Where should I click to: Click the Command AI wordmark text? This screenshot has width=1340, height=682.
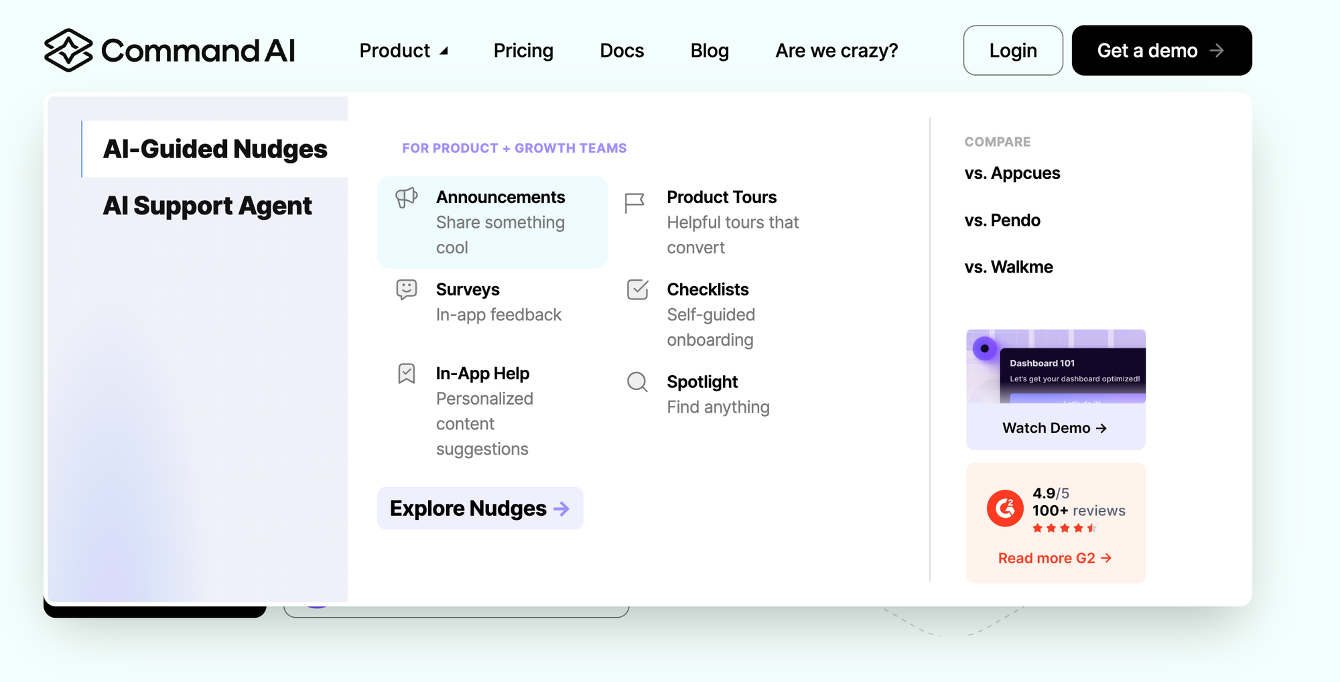click(198, 51)
